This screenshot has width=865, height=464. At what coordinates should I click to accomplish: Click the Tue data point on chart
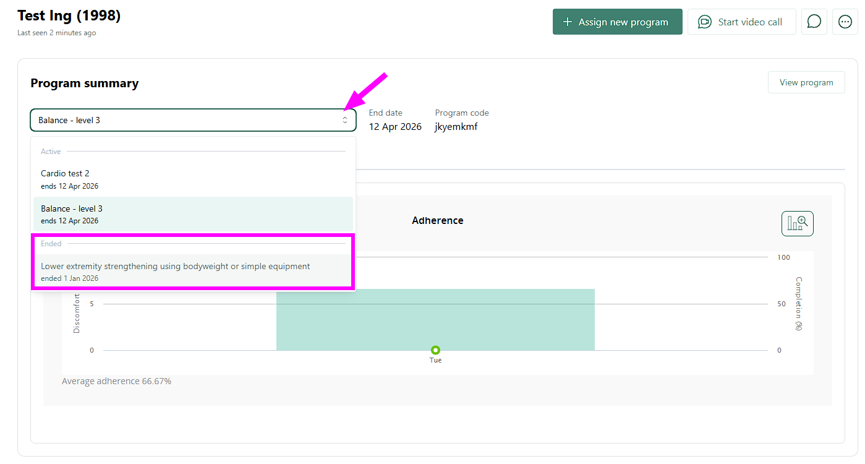[x=435, y=350]
